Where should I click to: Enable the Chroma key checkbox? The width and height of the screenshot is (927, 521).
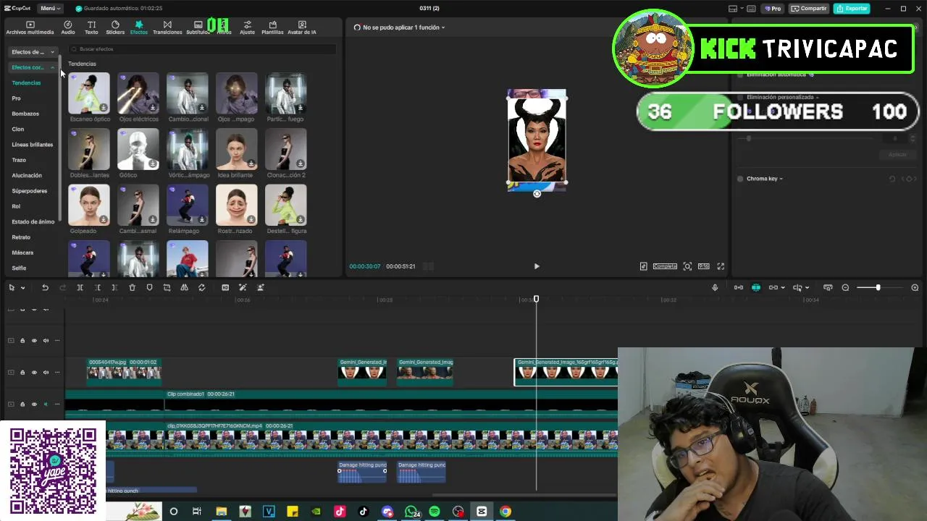pos(740,179)
